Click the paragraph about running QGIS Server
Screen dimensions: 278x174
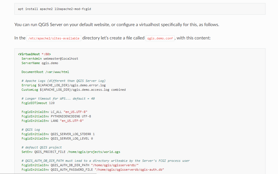click(x=117, y=24)
